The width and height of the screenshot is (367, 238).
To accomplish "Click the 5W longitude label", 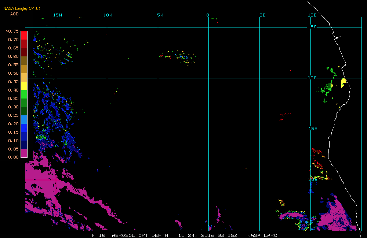I will 160,15.
